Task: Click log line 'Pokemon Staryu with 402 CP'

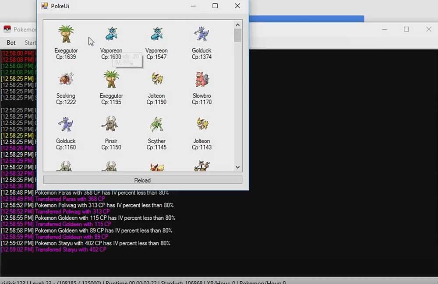Action: (x=86, y=243)
